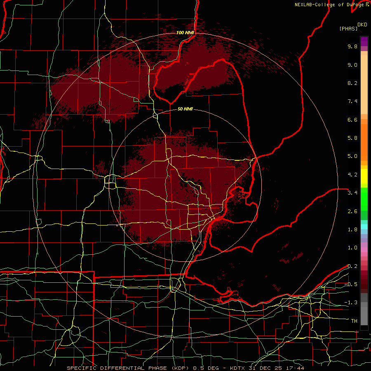This screenshot has height=371, width=371.
Task: Click the 9.8 scale value
Action: [352, 46]
